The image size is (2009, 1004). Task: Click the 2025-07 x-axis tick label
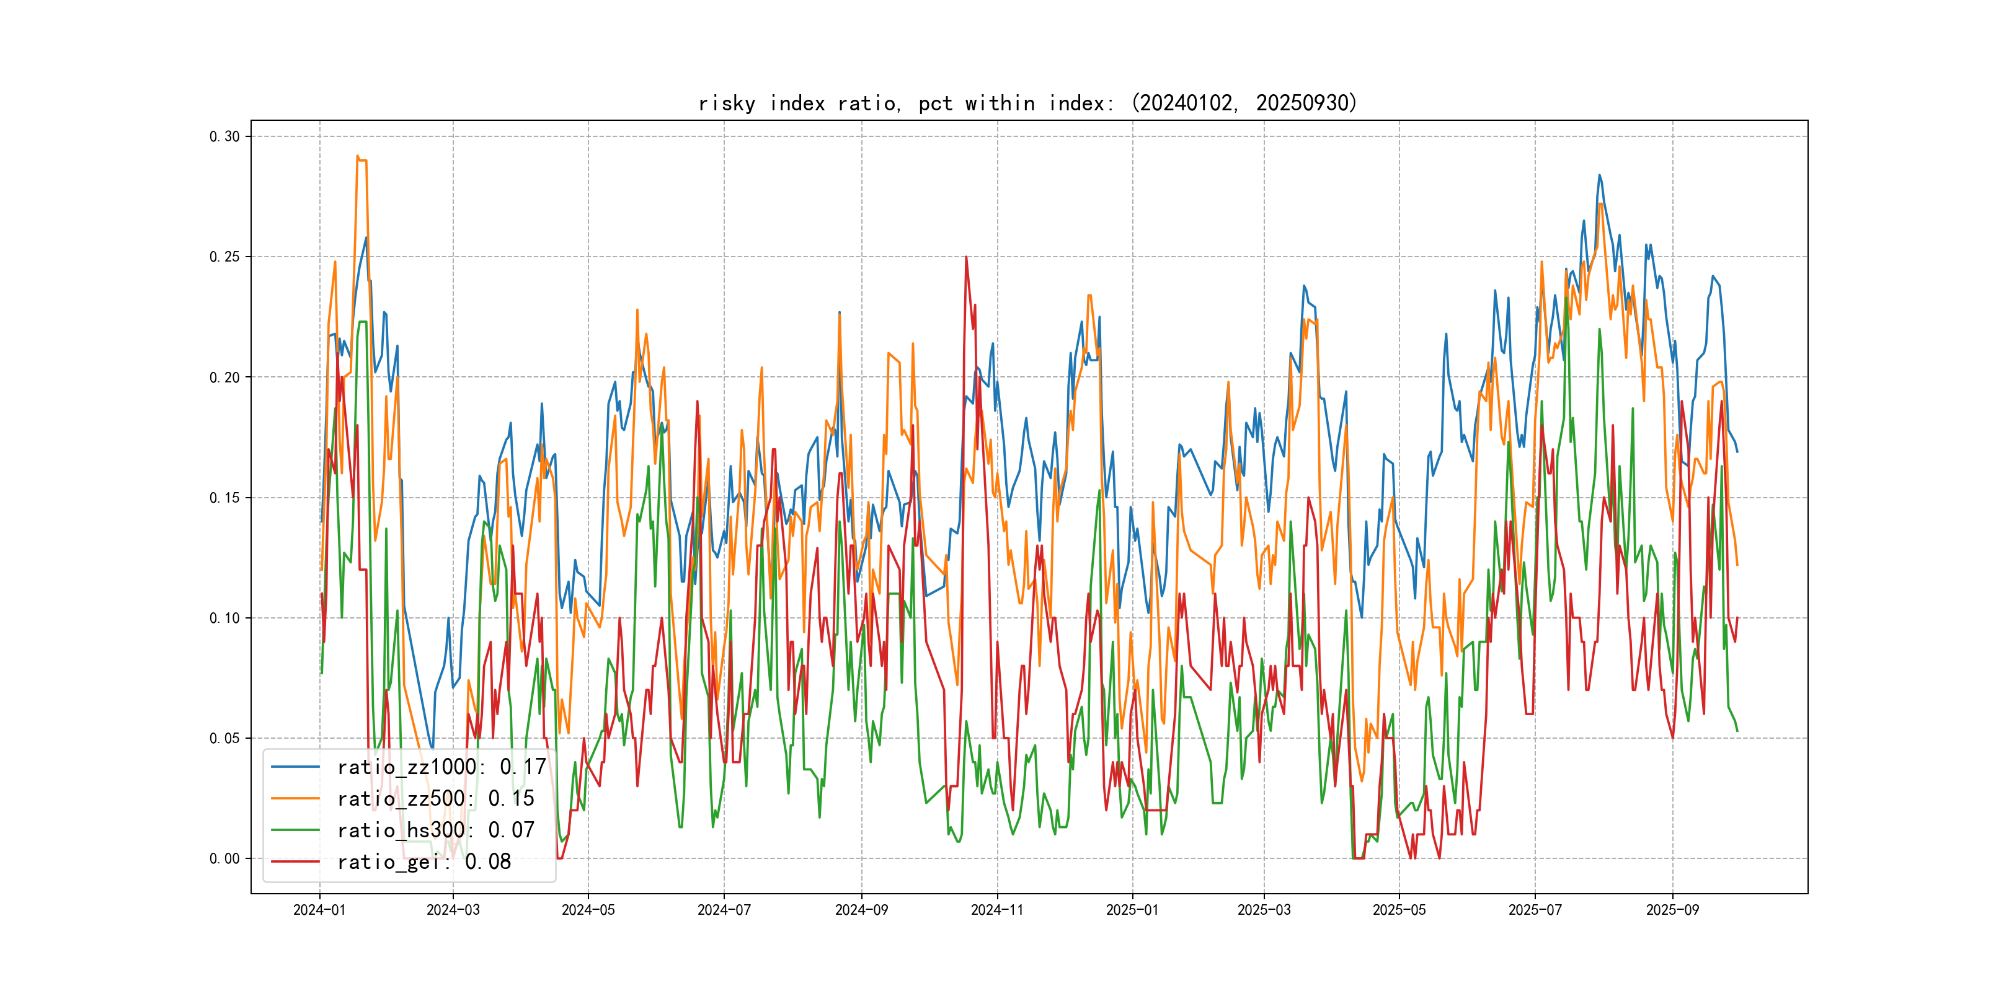pos(1535,910)
